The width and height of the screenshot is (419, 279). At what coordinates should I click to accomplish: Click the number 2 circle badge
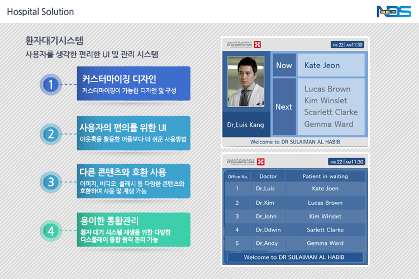pyautogui.click(x=50, y=134)
